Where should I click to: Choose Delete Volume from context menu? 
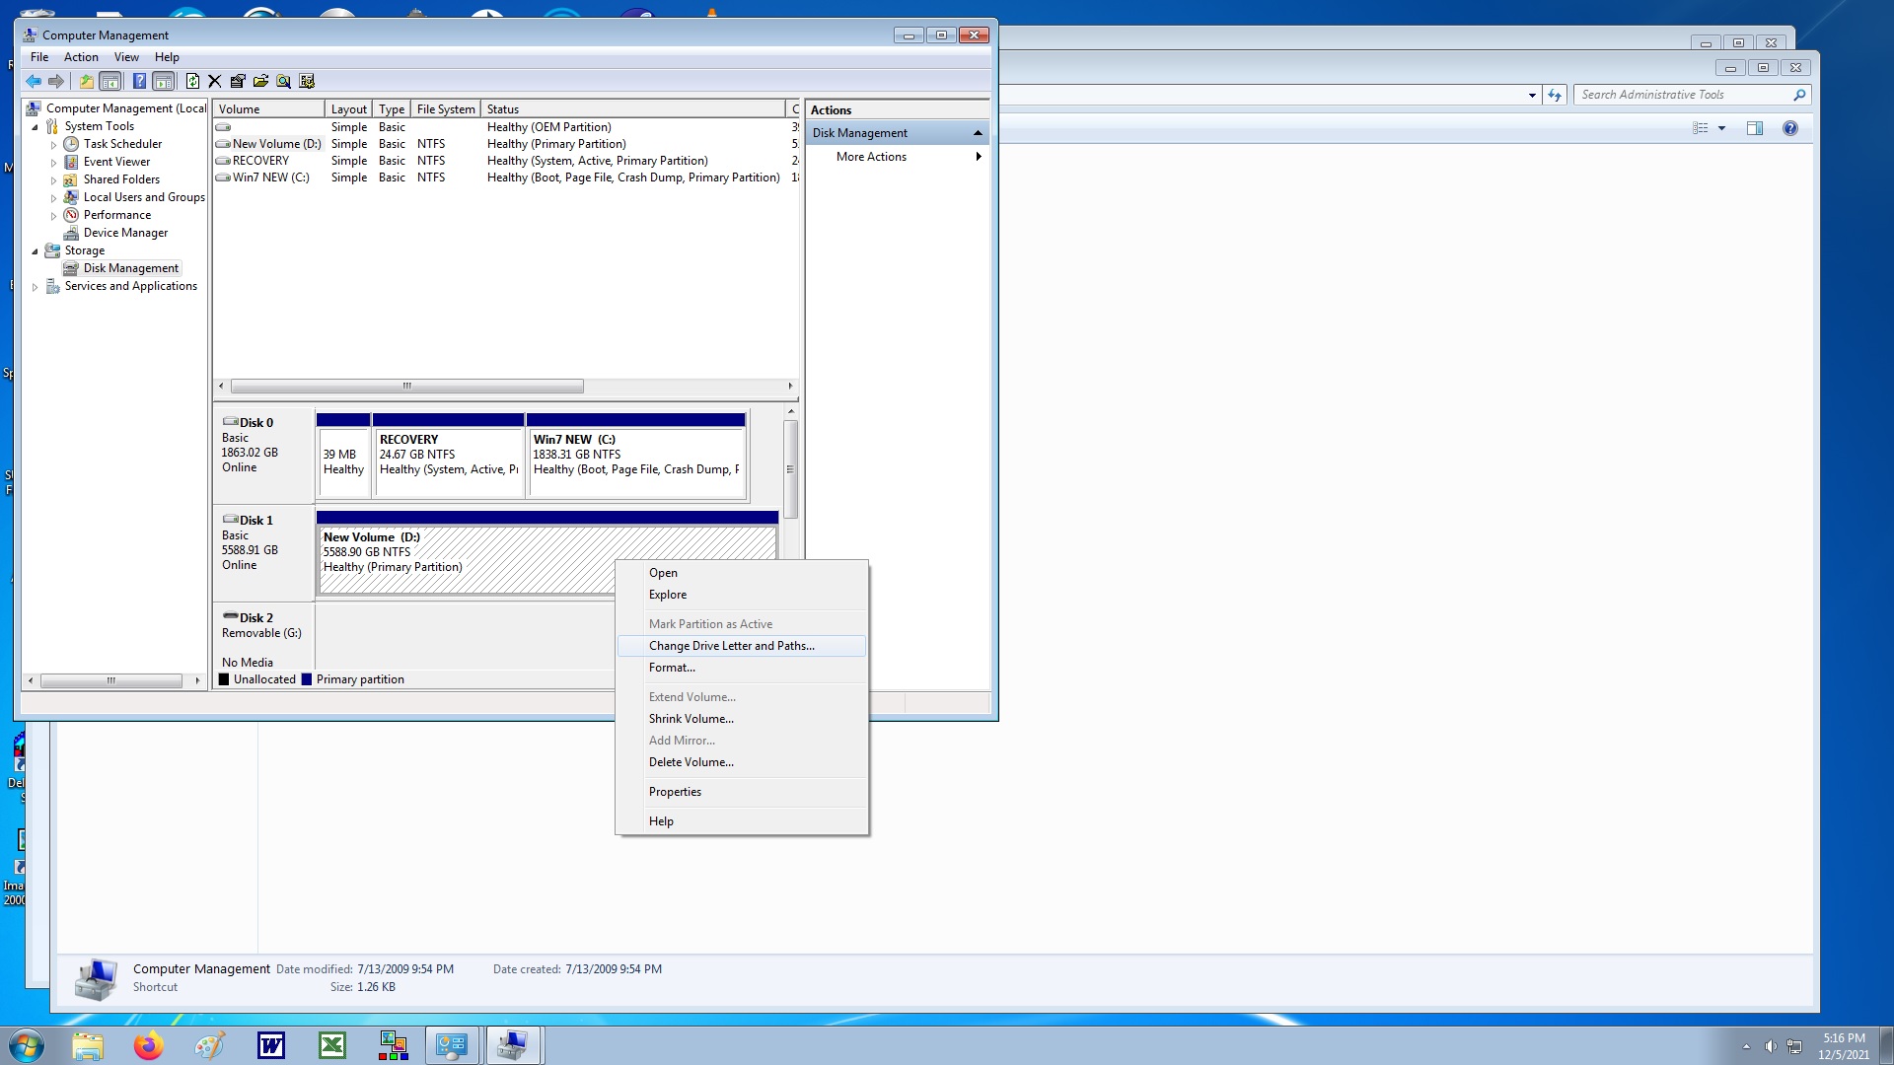[x=742, y=762]
